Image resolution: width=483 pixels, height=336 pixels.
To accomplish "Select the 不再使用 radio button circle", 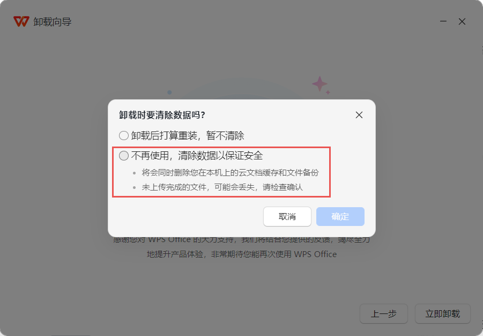I will (x=124, y=156).
